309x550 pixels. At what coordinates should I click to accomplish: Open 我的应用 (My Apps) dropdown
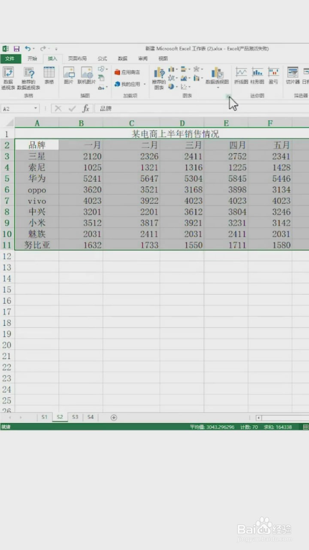[x=130, y=84]
